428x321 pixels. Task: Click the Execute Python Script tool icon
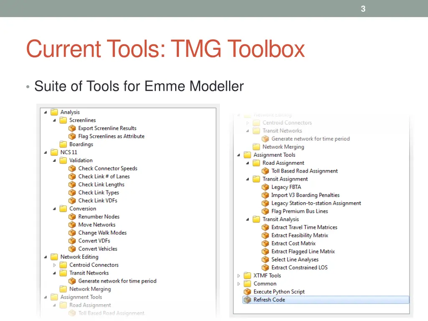click(x=247, y=292)
